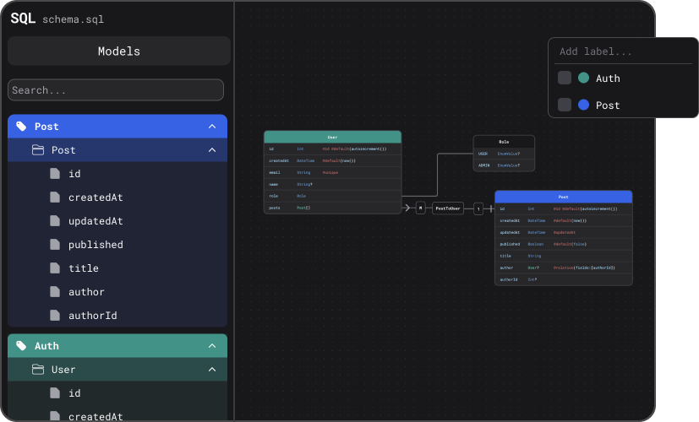Click the file icon next to createdAt under Post
The width and height of the screenshot is (699, 422).
click(55, 197)
